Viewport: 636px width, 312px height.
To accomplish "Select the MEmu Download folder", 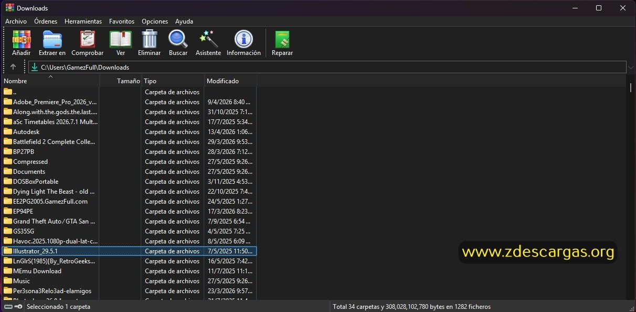I will coord(129,271).
